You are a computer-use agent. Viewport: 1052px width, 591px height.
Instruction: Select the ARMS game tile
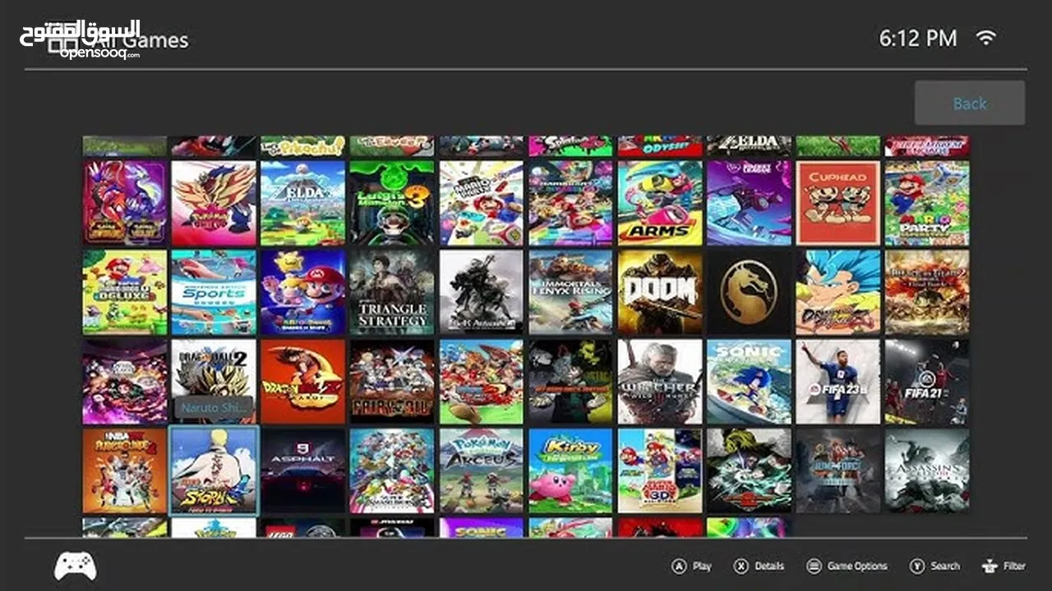pyautogui.click(x=660, y=203)
